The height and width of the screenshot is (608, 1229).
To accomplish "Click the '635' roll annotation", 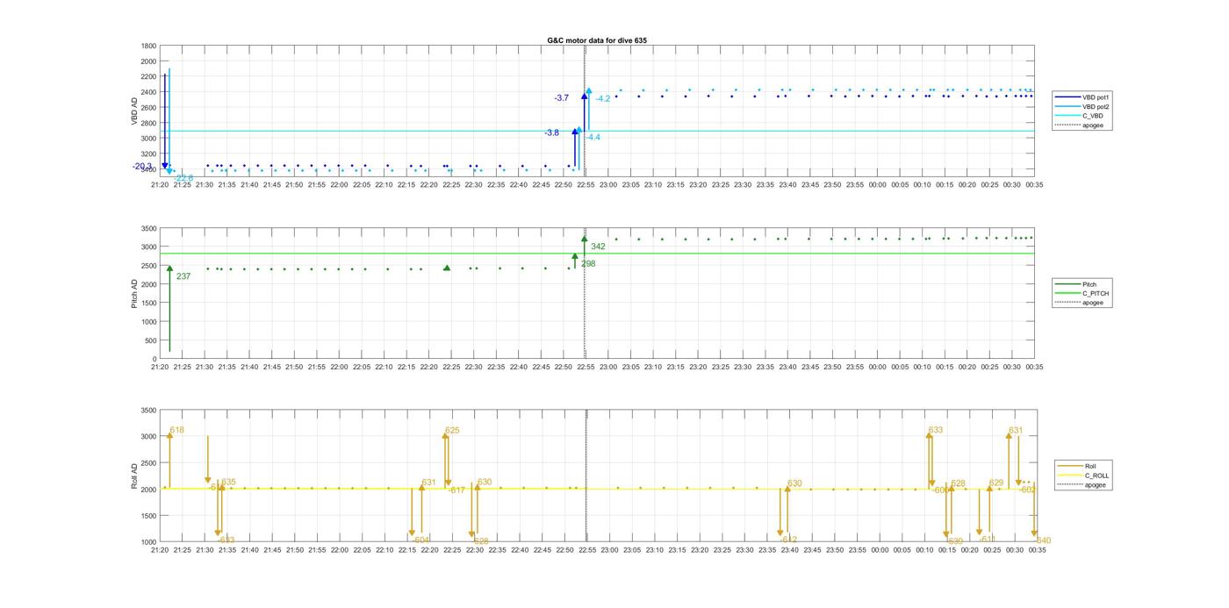I will coord(228,483).
